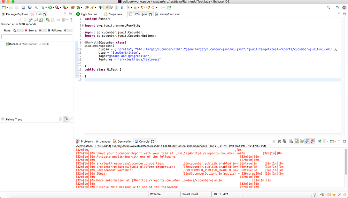
Task: Rerun the JUnit test from JUnit panel
Action: click(x=47, y=20)
